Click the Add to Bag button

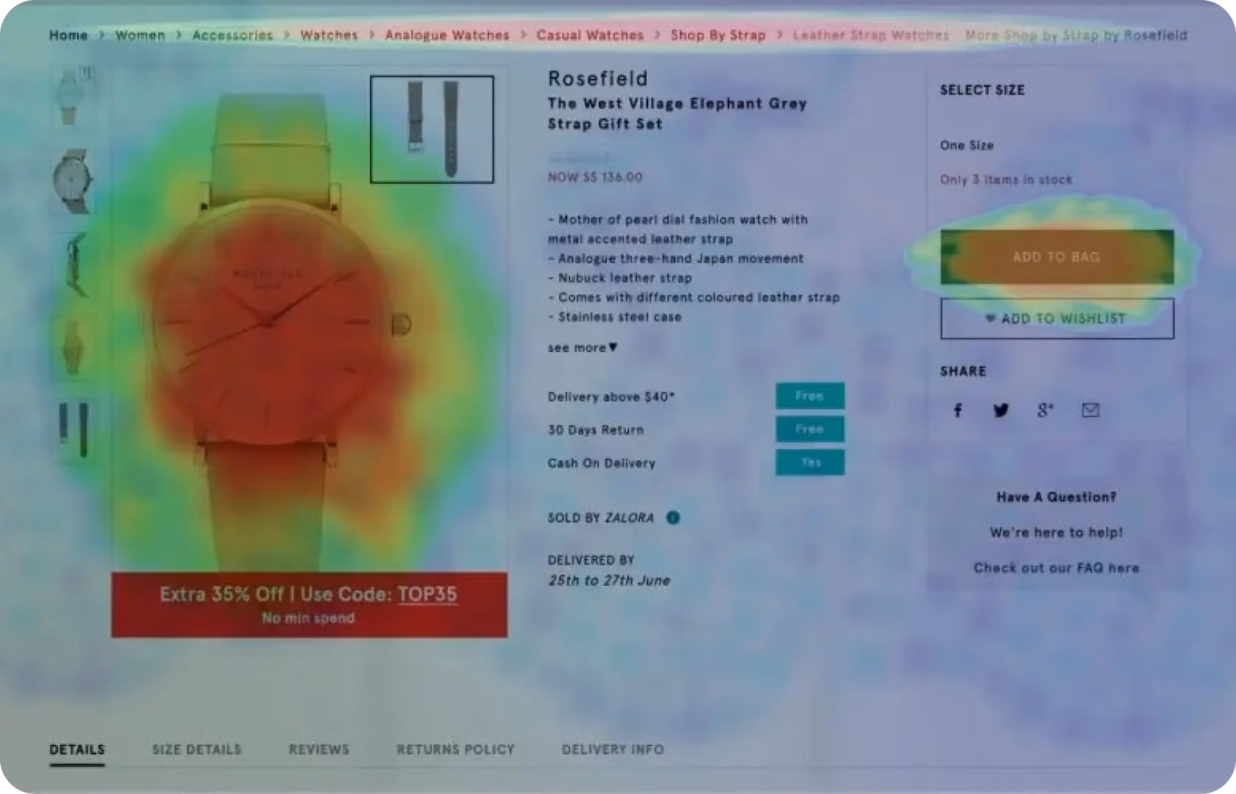click(1057, 257)
